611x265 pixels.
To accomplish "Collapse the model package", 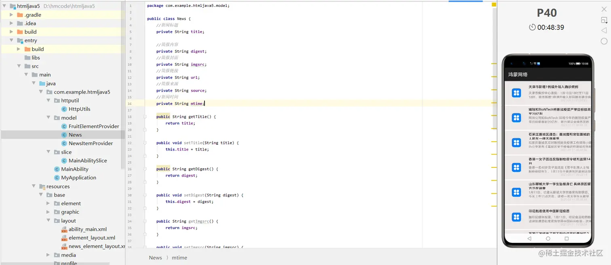I will [48, 118].
